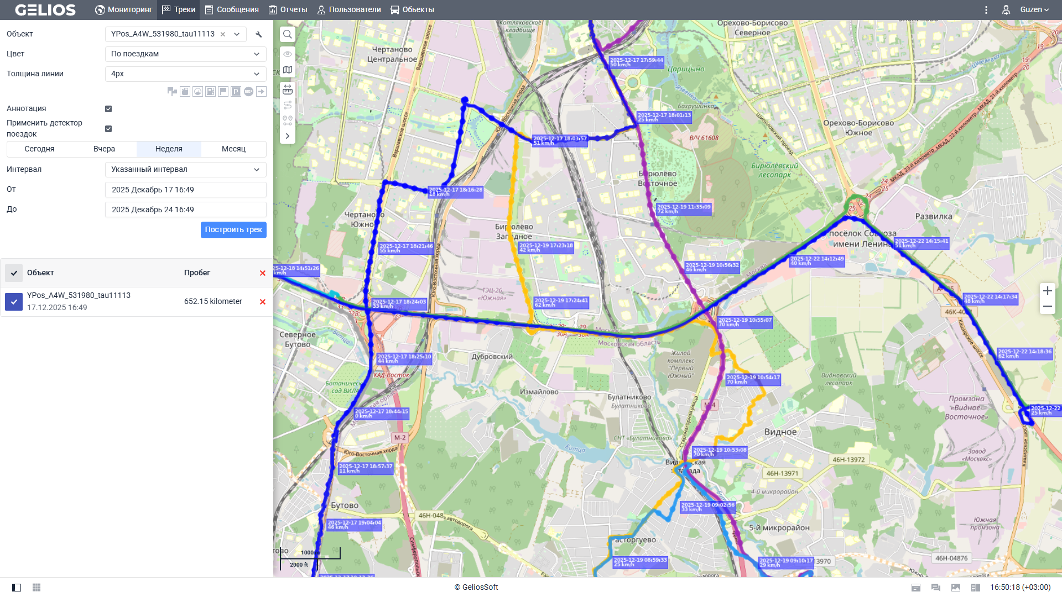Zoom in the map with plus button
This screenshot has width=1062, height=597.
pos(1047,291)
